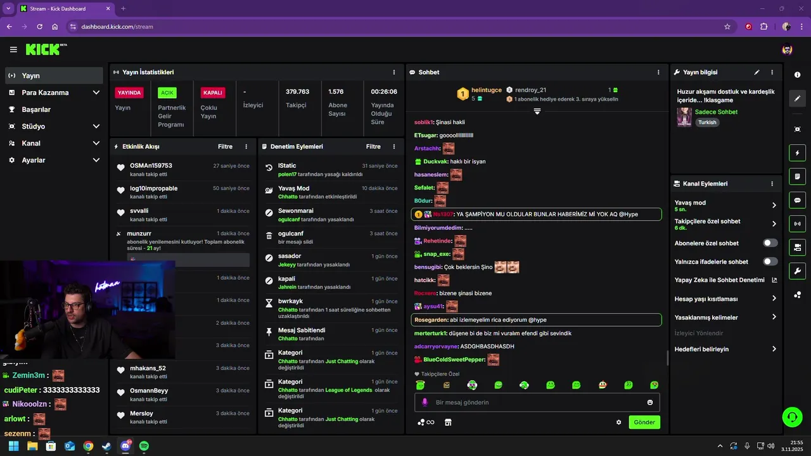
Task: Send the message with Gönder button
Action: tap(644, 422)
